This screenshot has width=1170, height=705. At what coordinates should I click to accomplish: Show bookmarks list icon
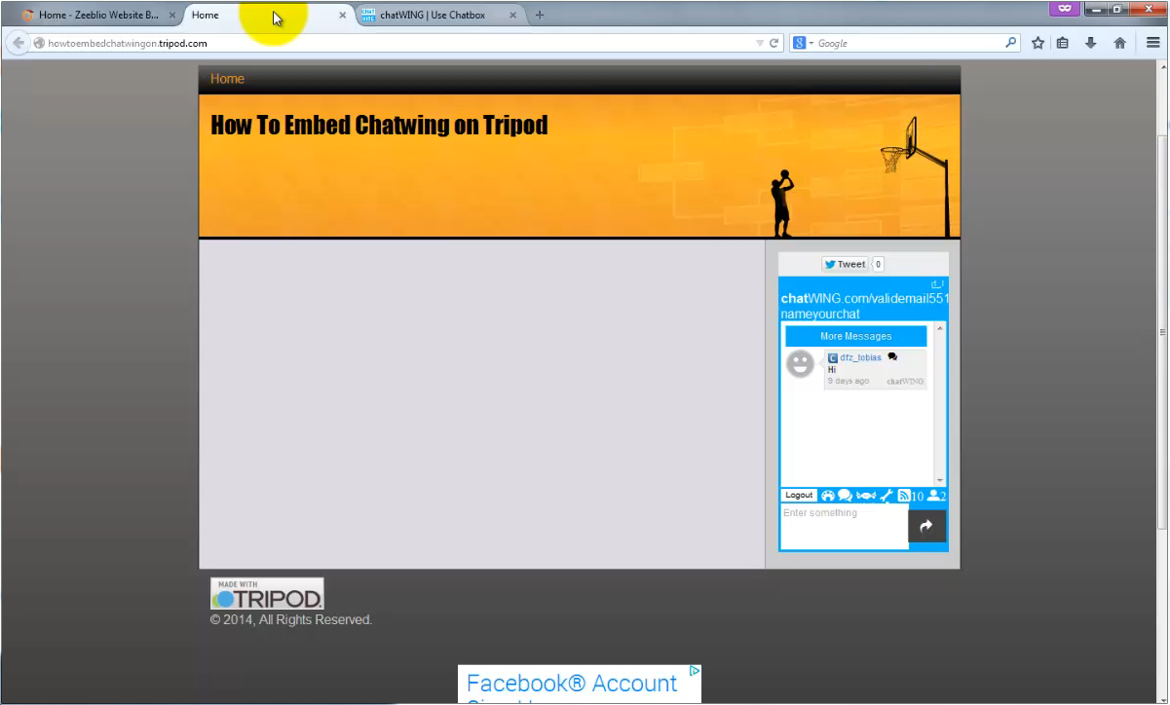(x=1063, y=43)
